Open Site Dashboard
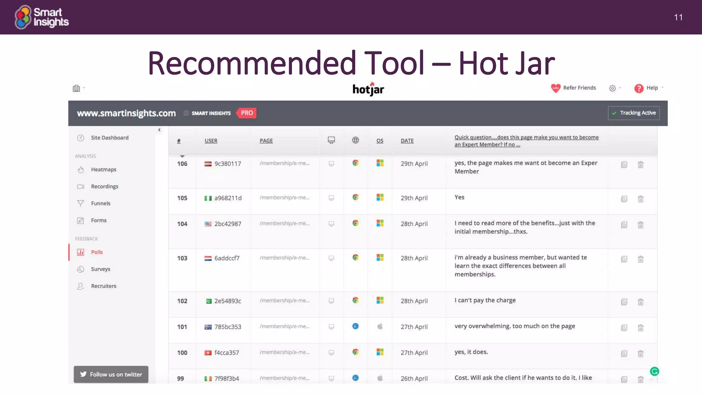This screenshot has width=702, height=395. point(103,138)
